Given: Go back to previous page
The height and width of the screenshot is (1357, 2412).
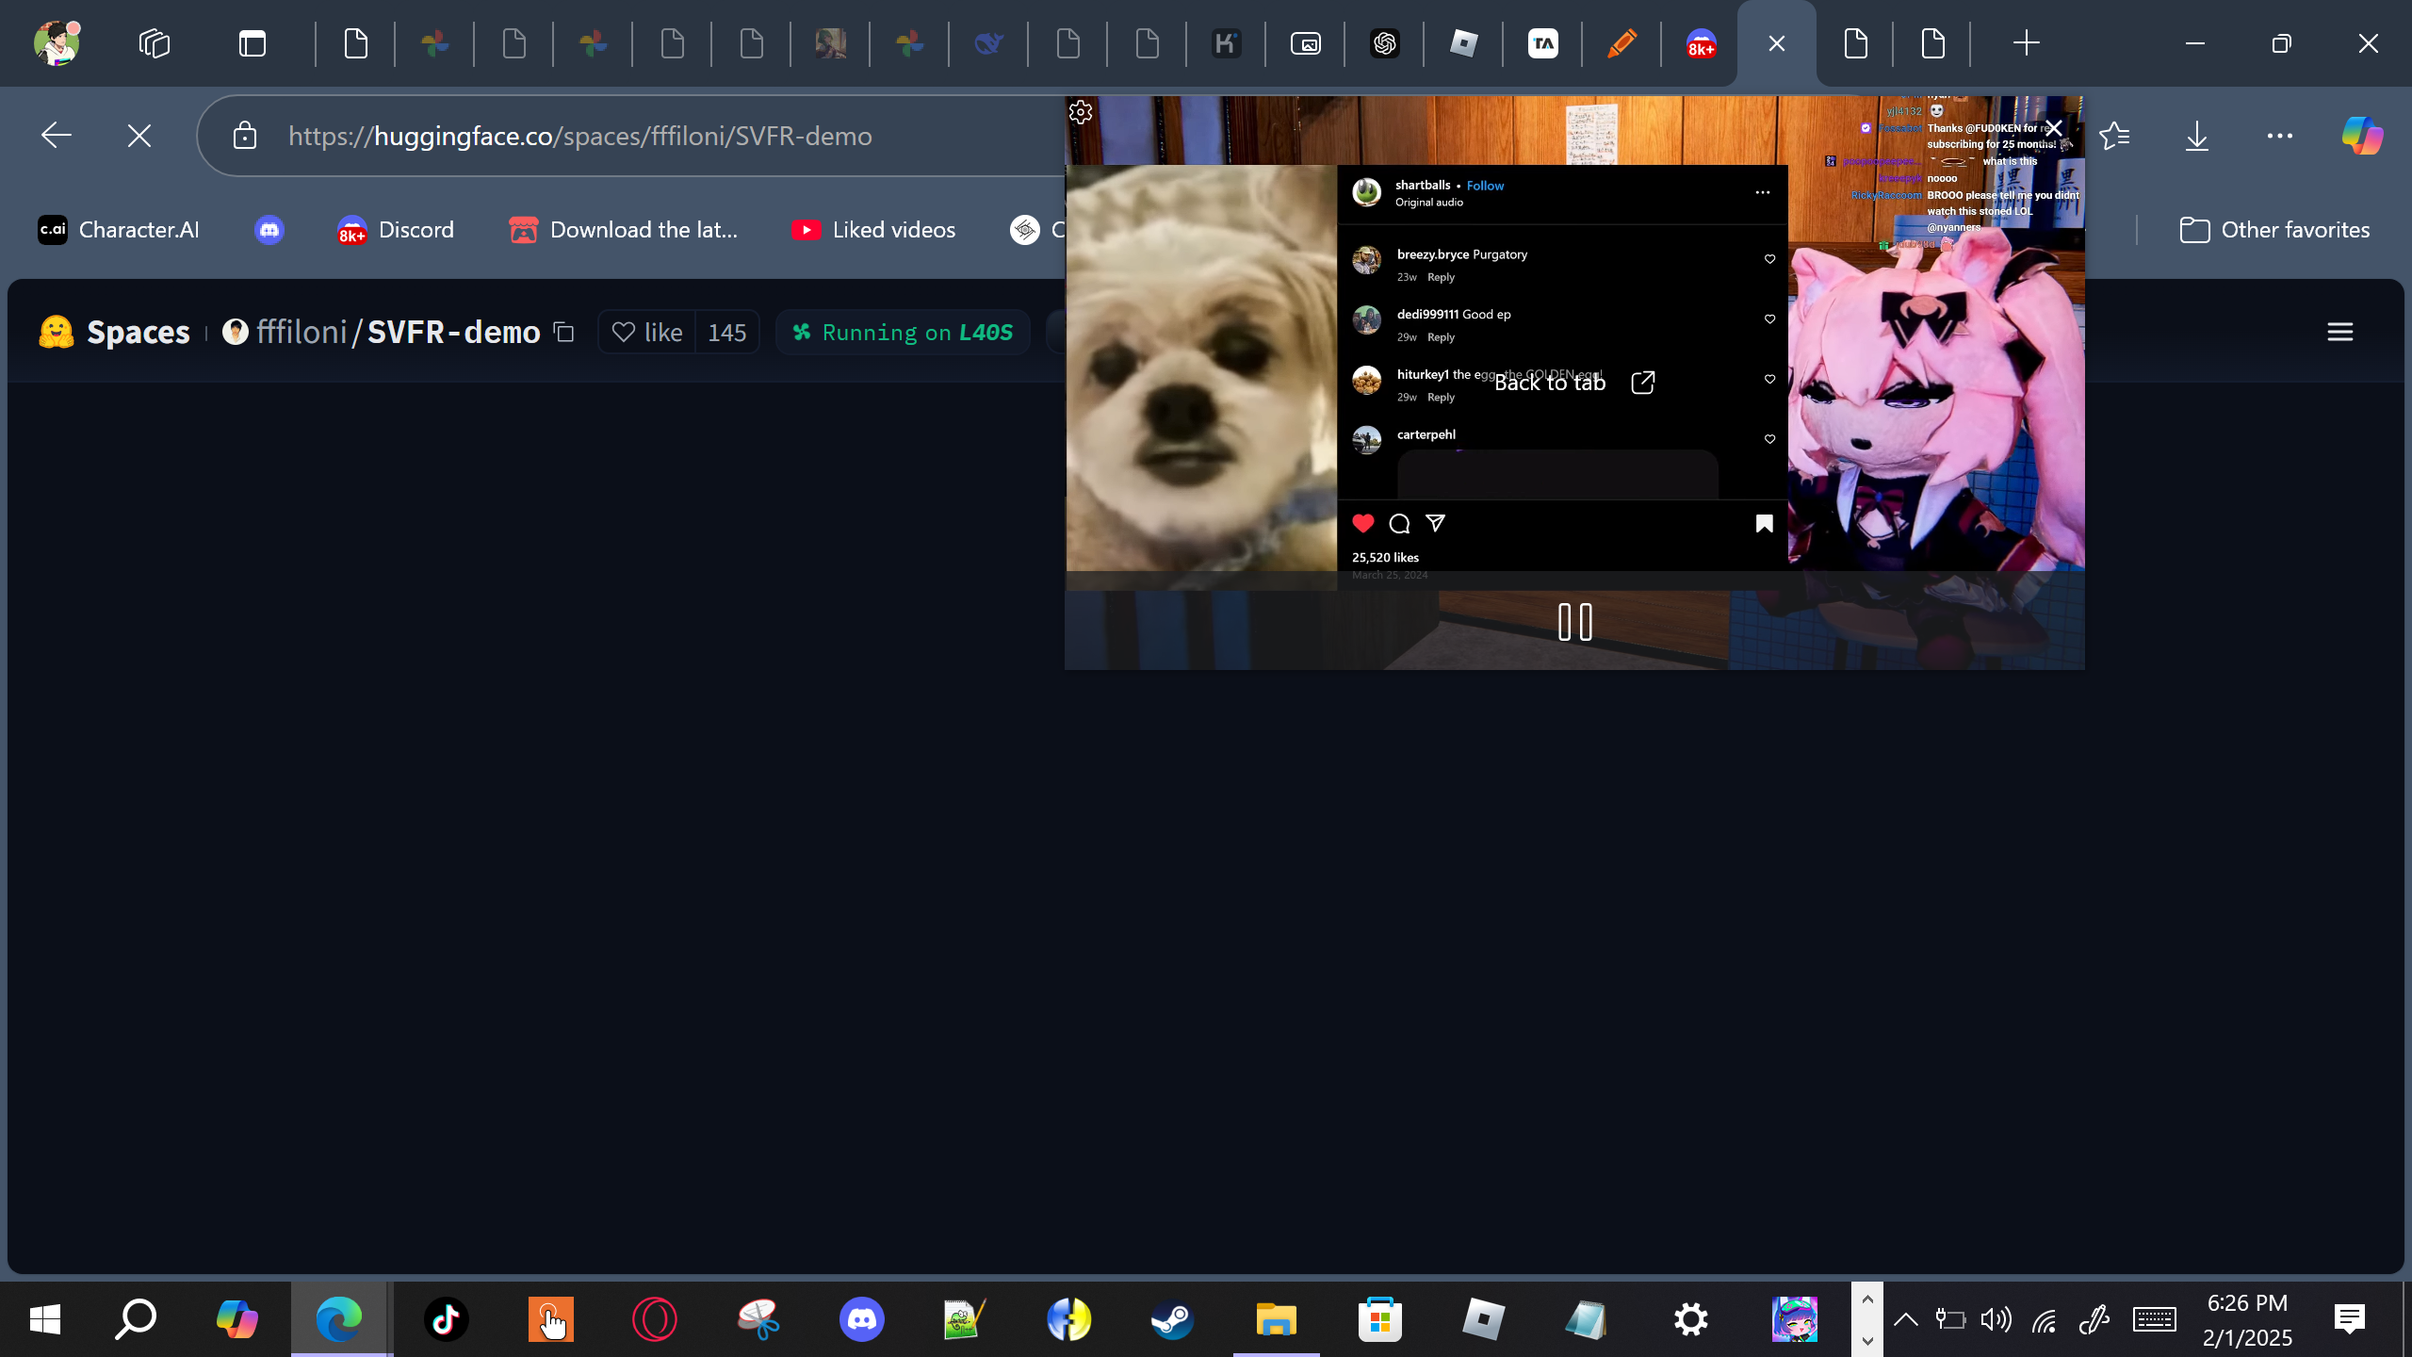Looking at the screenshot, I should (57, 137).
